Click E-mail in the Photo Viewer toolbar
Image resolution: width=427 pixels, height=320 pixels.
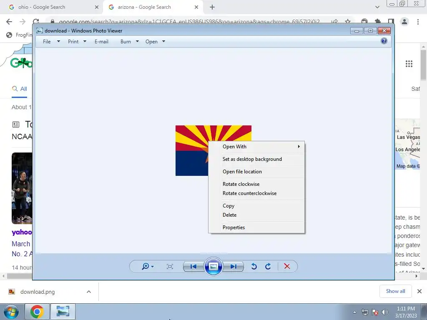102,42
